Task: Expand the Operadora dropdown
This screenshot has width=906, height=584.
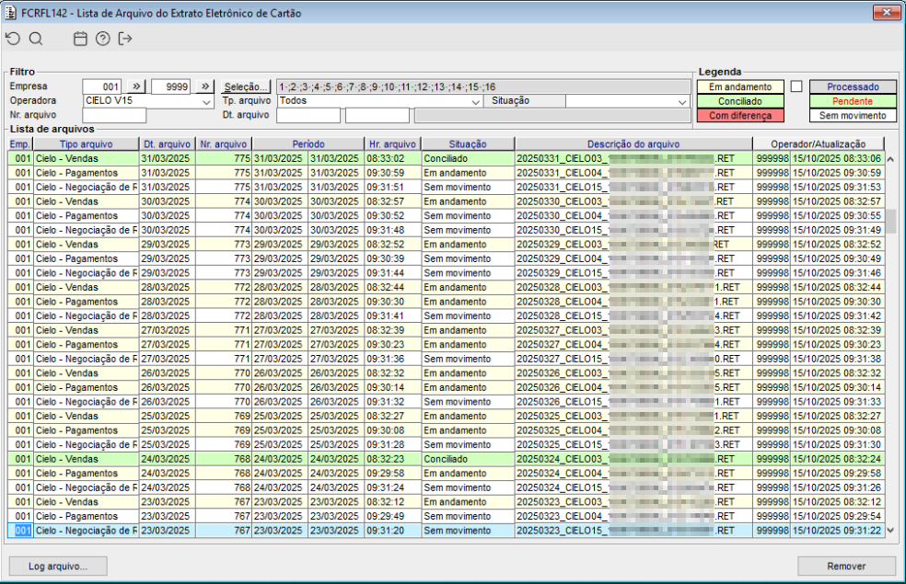Action: coord(207,101)
